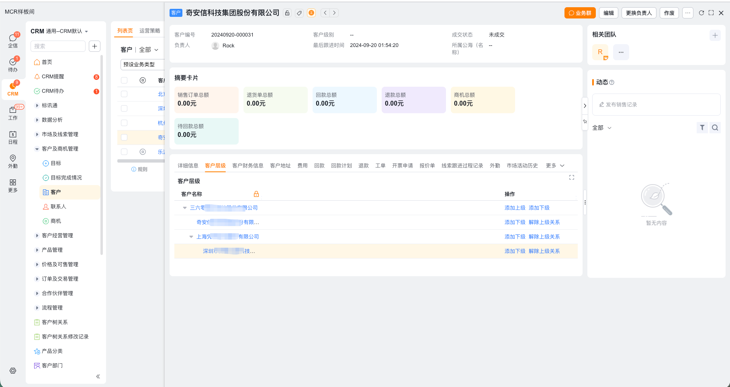The image size is (730, 387).
Task: Click the CRM menu 搜索 input field
Action: (x=58, y=46)
